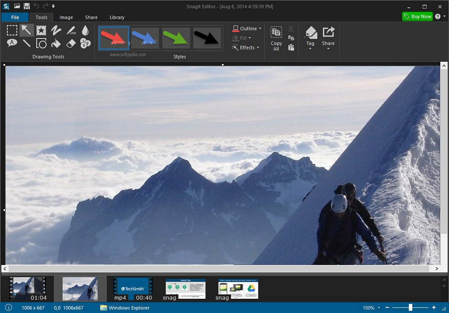Click scroll left arrow of horizontal scrollbar
This screenshot has height=313, width=449.
click(5, 269)
